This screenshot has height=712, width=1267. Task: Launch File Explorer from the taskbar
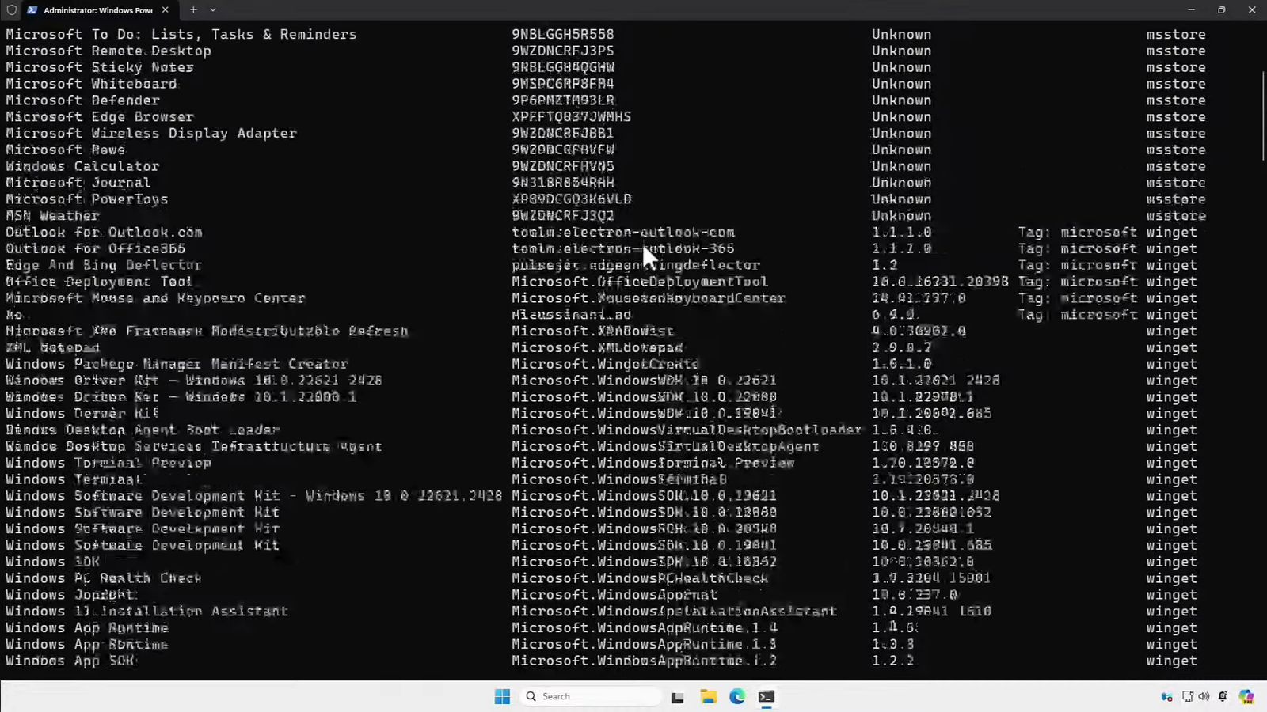tap(708, 696)
